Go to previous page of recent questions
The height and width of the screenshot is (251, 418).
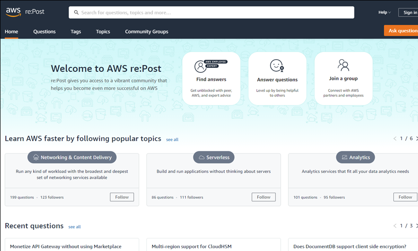395,225
